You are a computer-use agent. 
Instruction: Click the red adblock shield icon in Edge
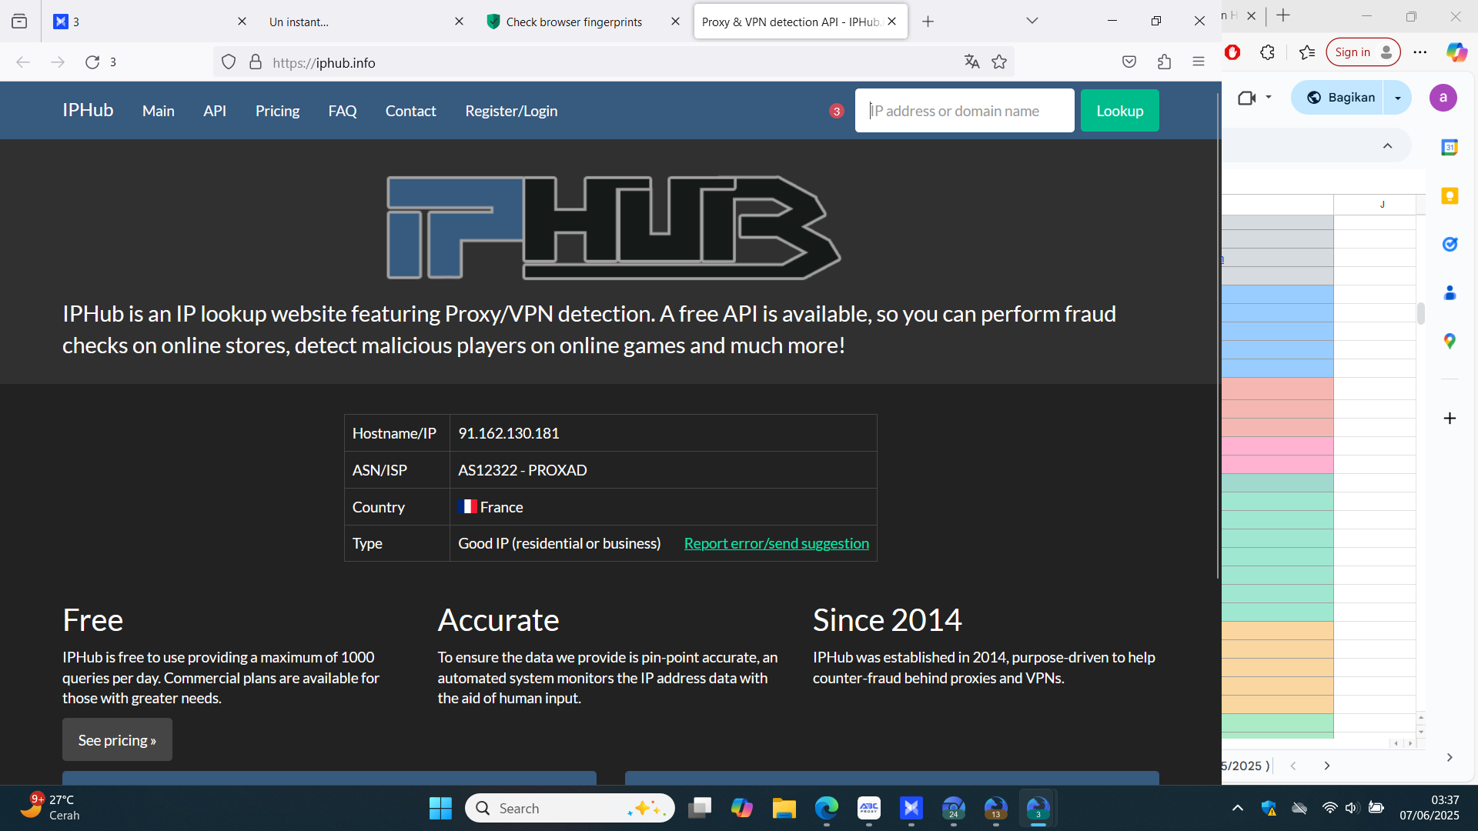(1232, 52)
